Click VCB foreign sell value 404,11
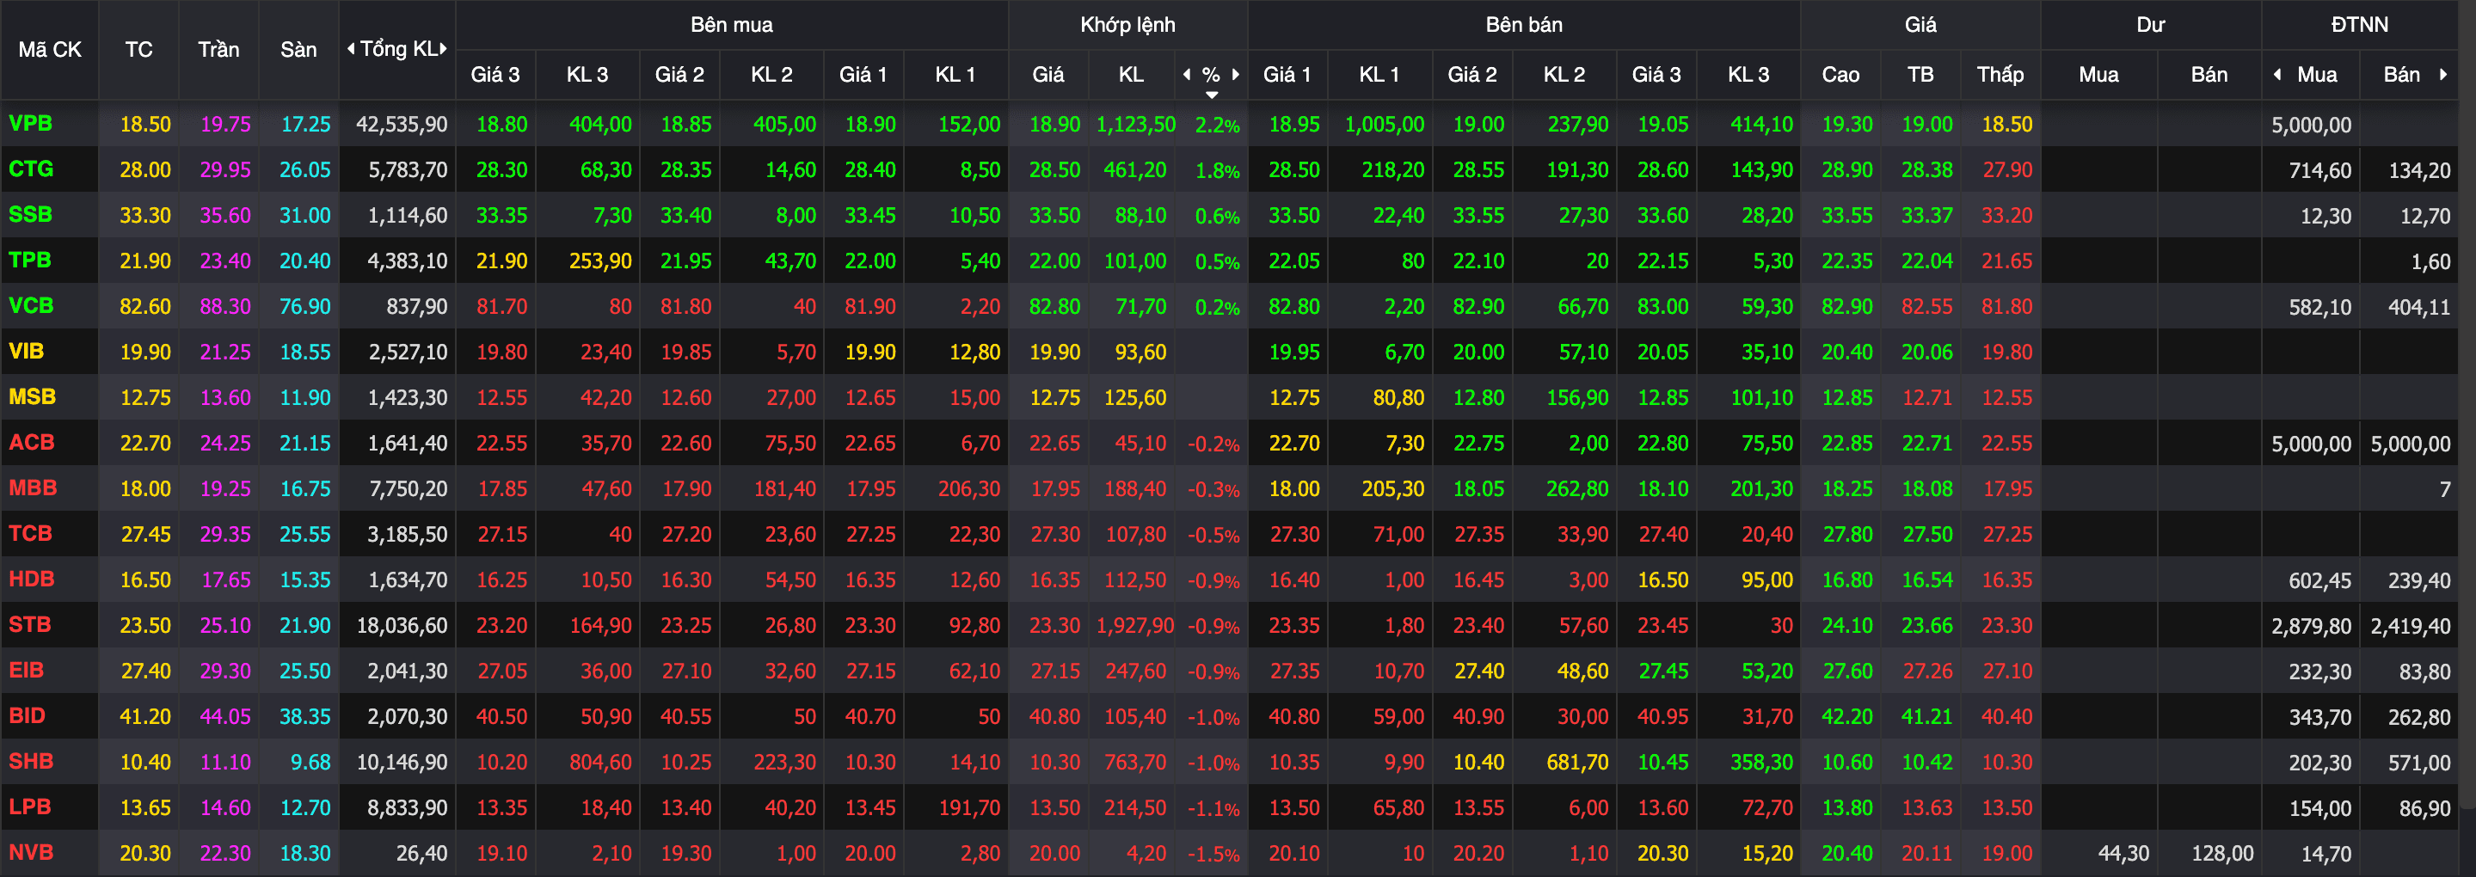This screenshot has height=877, width=2476. click(x=2419, y=308)
